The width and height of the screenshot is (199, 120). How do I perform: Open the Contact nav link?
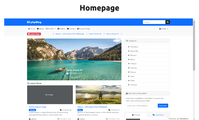coord(71,29)
